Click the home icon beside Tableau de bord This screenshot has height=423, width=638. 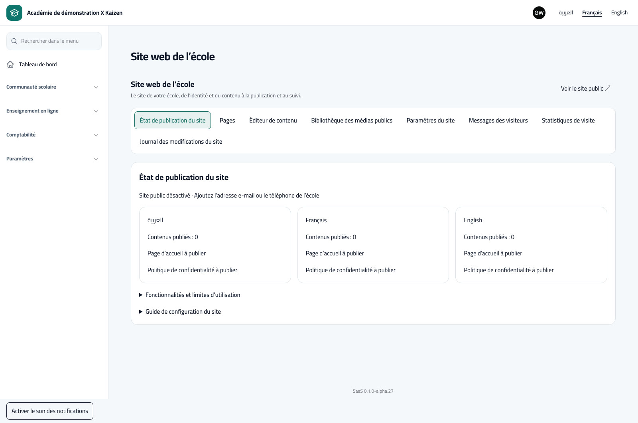10,64
